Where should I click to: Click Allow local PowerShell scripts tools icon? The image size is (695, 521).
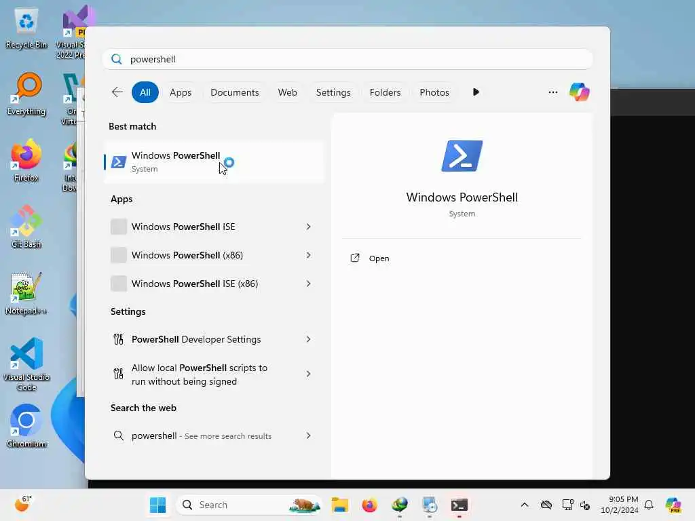118,374
